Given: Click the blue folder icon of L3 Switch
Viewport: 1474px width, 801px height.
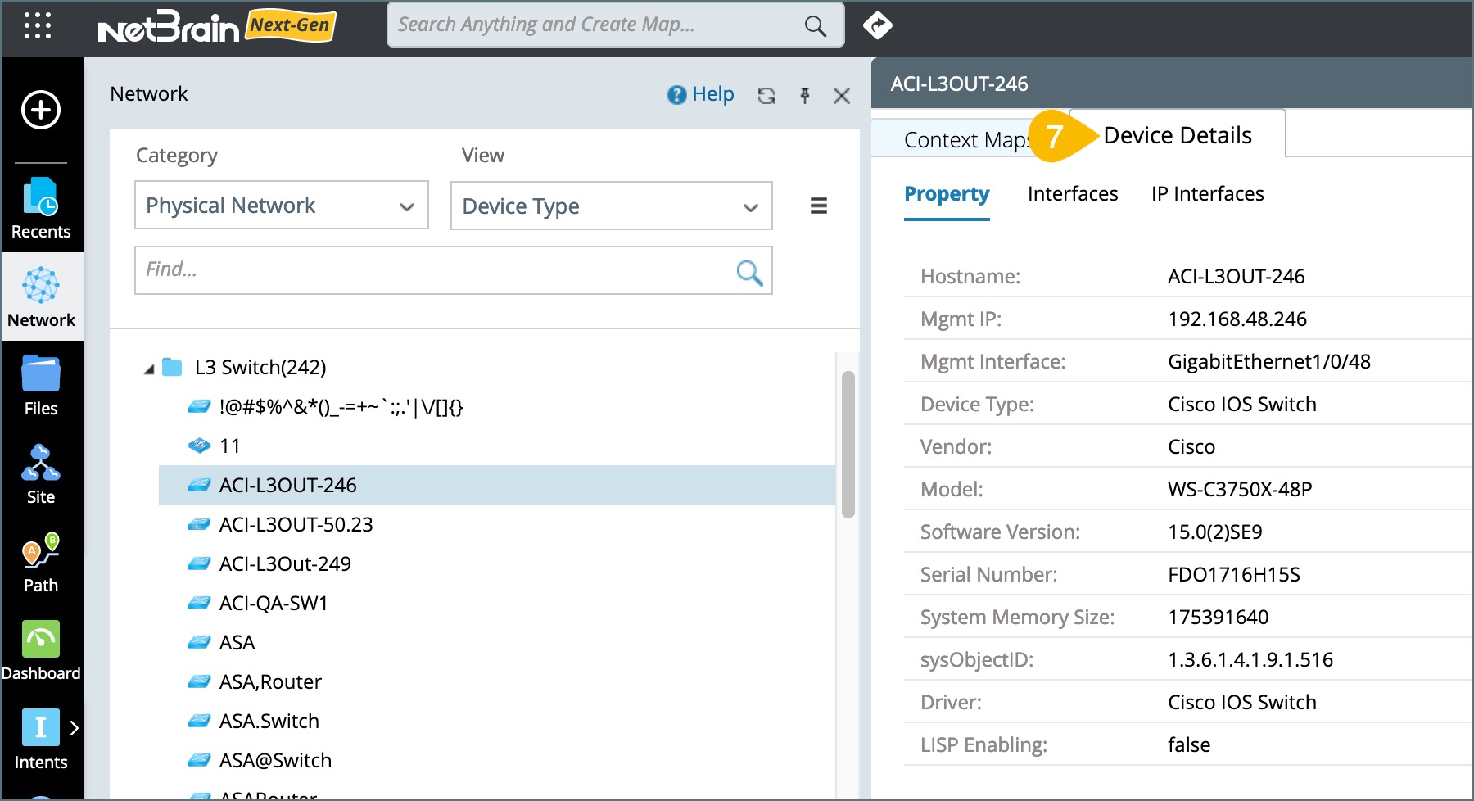Looking at the screenshot, I should click(172, 367).
